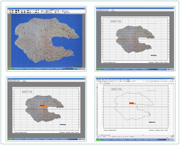Click the red font color icon in Excel toolbar
The width and height of the screenshot is (180, 145).
click(x=172, y=81)
